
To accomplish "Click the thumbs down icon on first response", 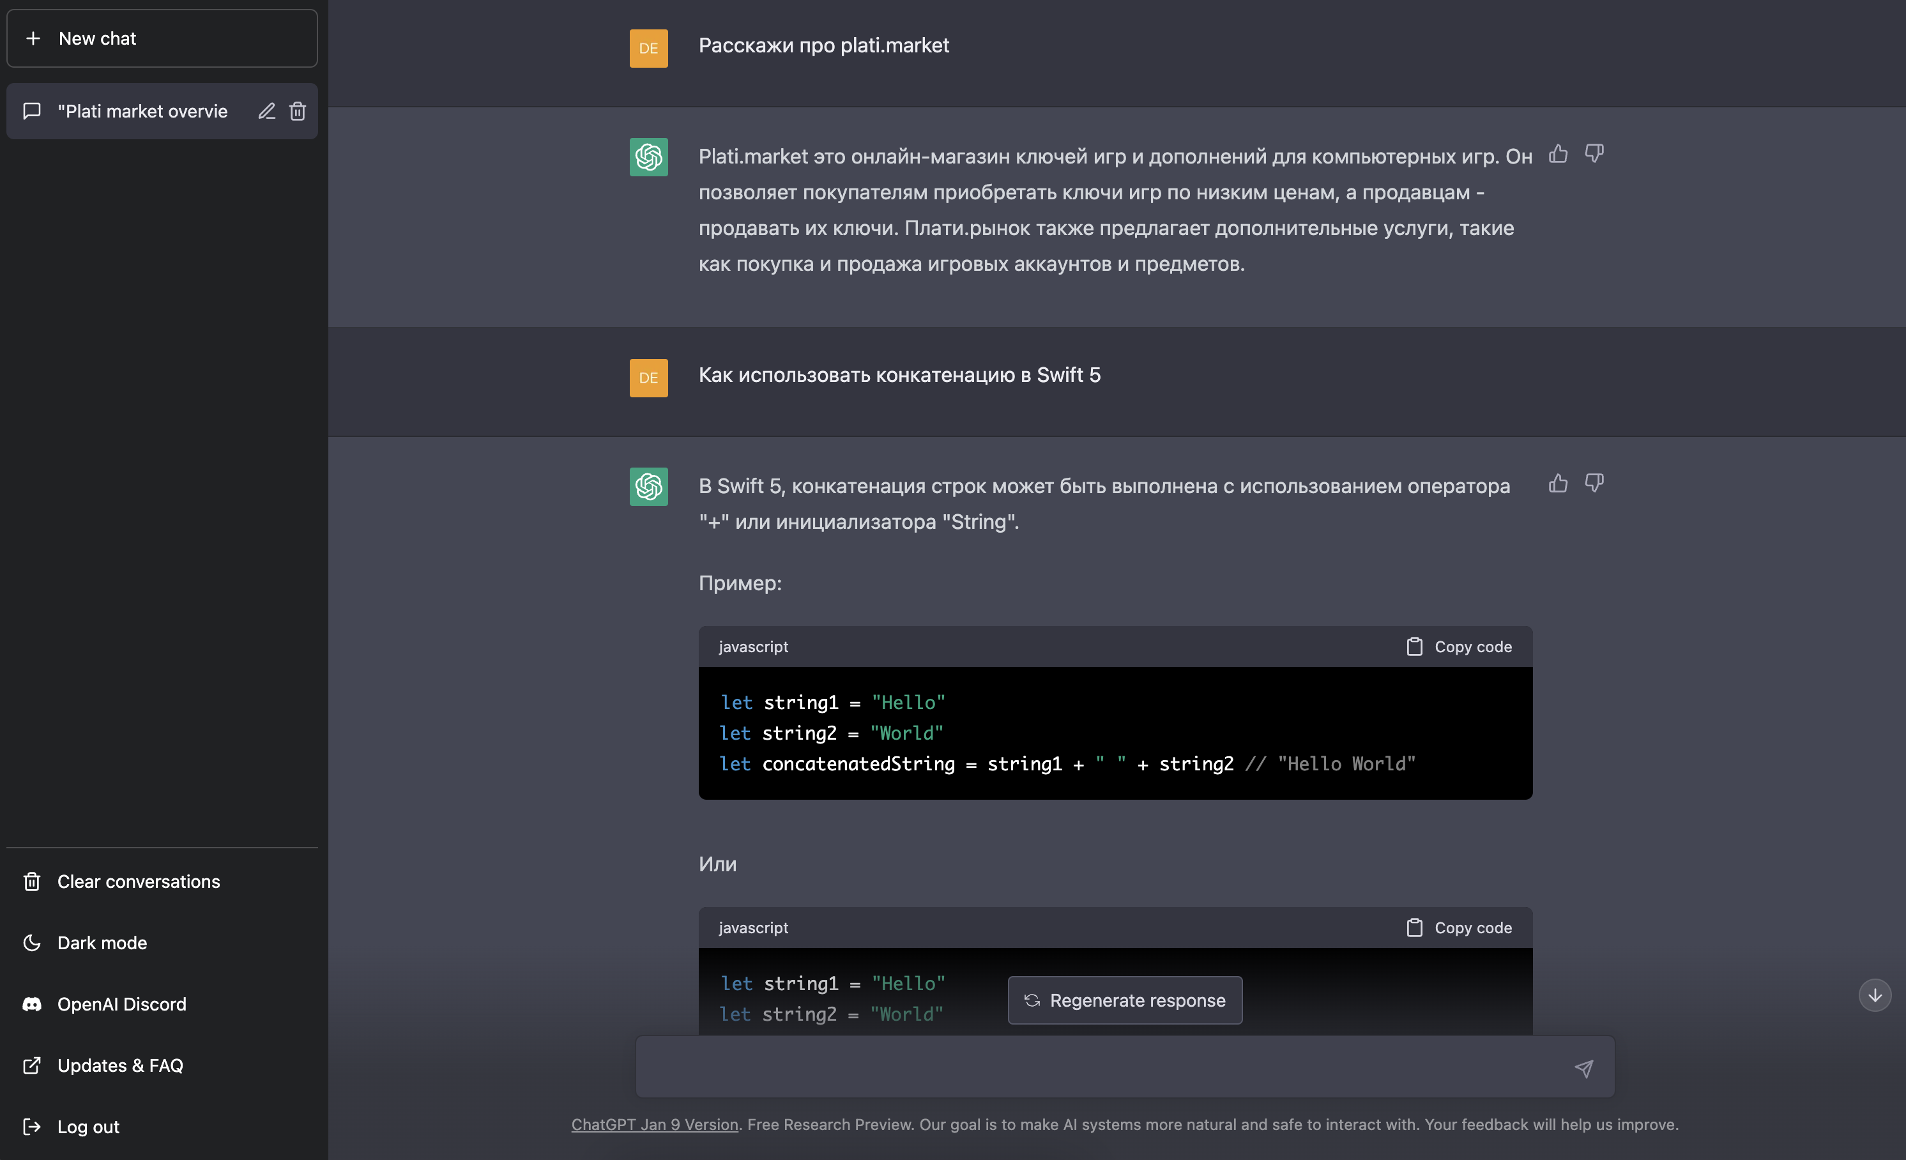I will pyautogui.click(x=1594, y=153).
